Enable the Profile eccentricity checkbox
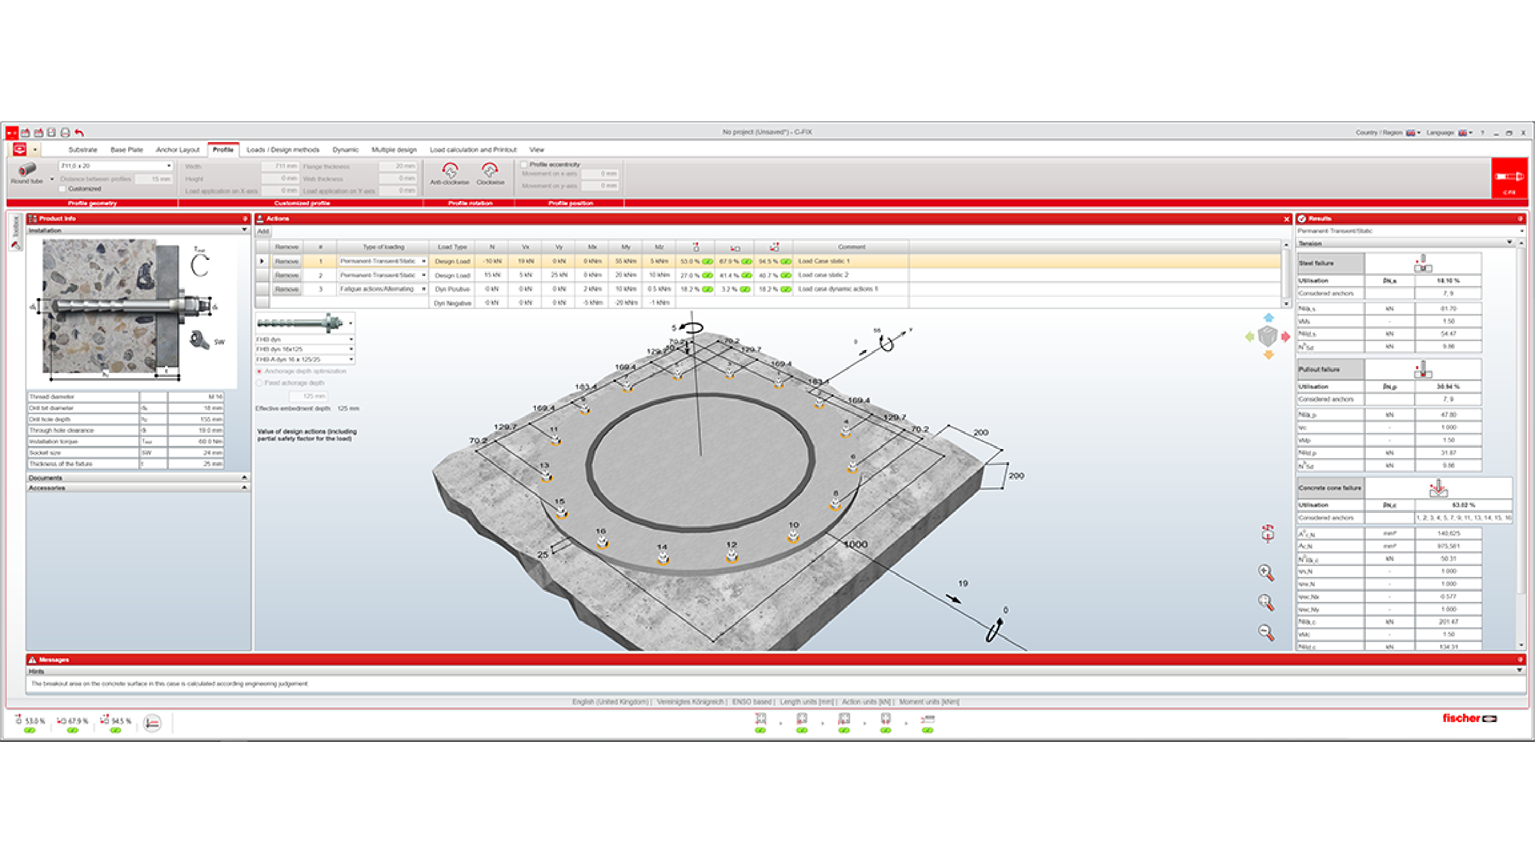 523,165
